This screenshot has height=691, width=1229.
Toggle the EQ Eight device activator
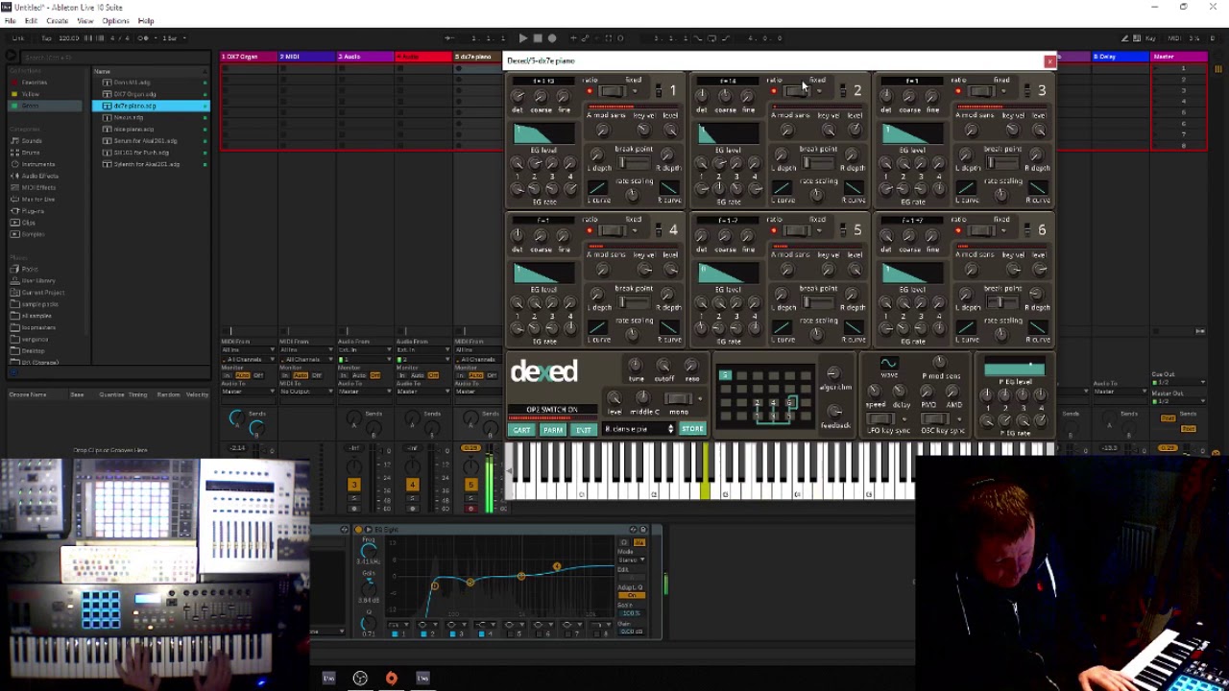[x=358, y=530]
